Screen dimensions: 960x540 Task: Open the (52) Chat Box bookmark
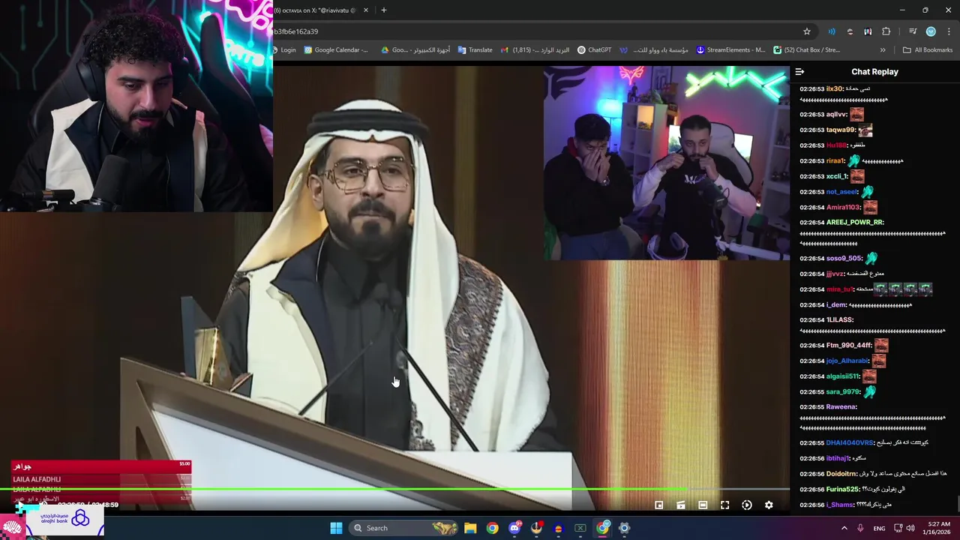(x=807, y=50)
